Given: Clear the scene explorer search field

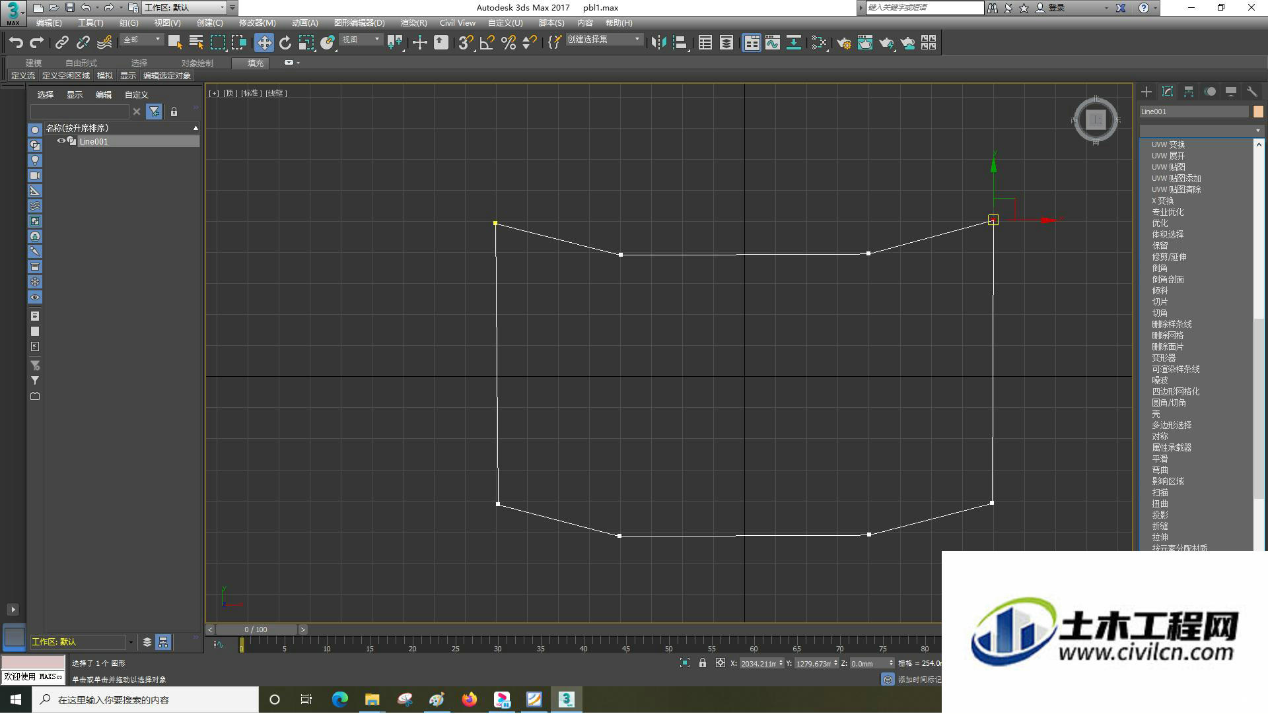Looking at the screenshot, I should (x=137, y=112).
